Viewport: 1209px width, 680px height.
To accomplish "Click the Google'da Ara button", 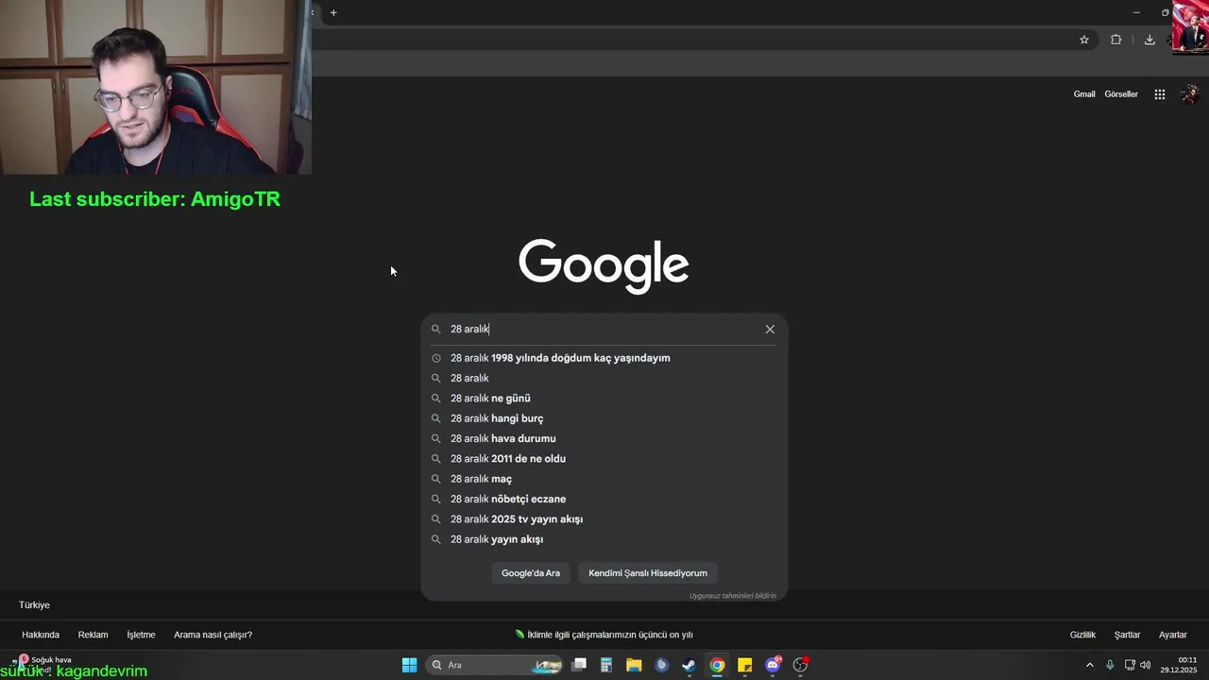I will tap(531, 573).
